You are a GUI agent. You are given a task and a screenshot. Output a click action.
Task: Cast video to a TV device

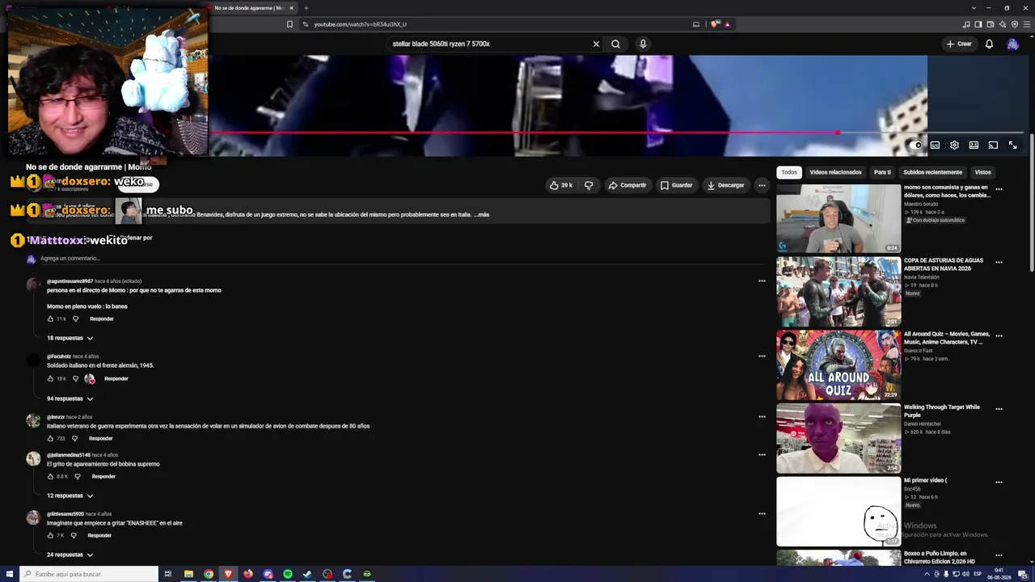993,145
